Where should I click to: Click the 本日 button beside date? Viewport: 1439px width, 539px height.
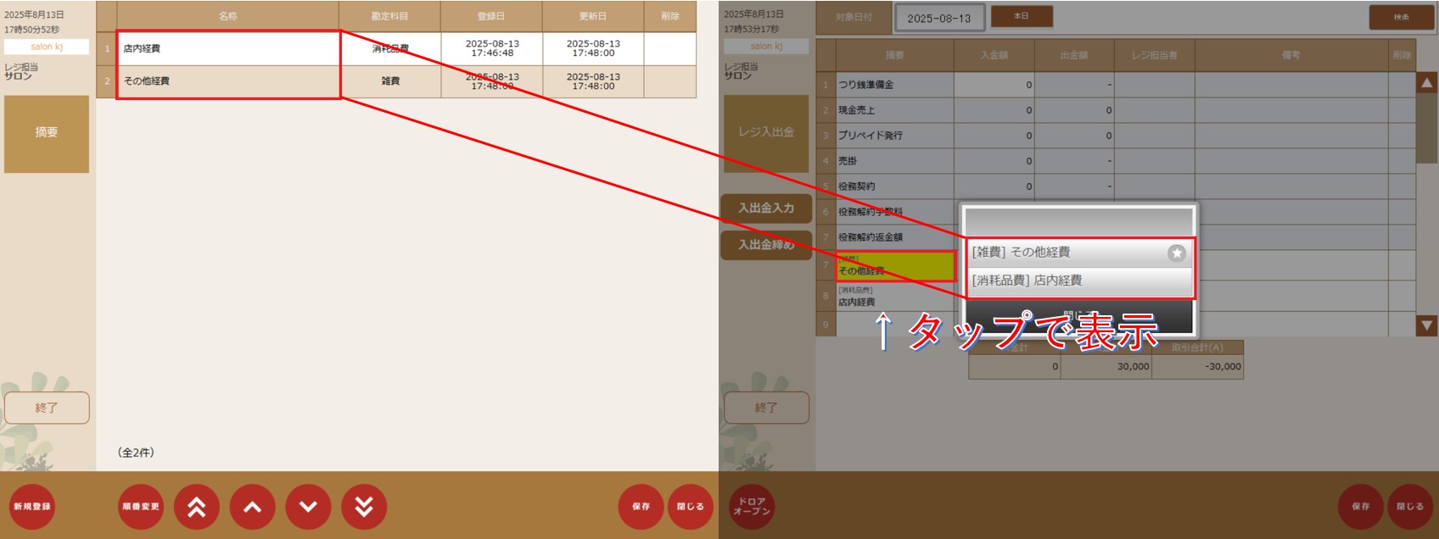1022,17
